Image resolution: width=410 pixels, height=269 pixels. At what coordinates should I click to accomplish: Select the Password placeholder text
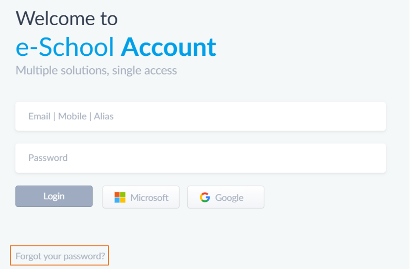coord(48,158)
